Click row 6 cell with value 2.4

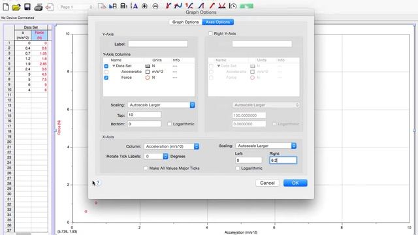tap(23, 69)
